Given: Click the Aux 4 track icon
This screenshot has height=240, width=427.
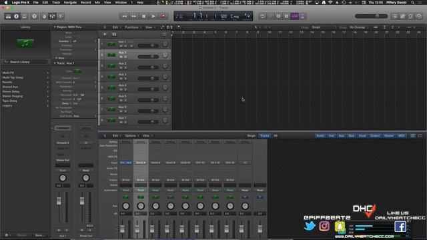Looking at the screenshot, I should pyautogui.click(x=111, y=87).
